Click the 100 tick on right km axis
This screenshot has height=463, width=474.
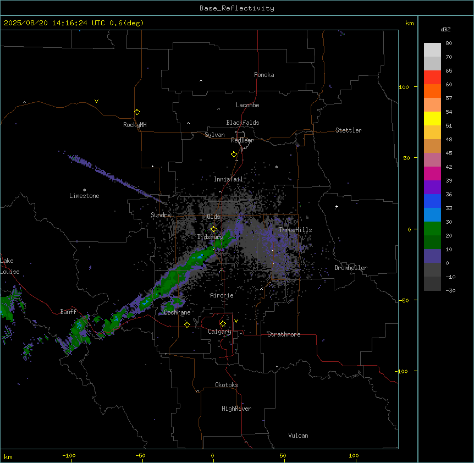pyautogui.click(x=404, y=87)
